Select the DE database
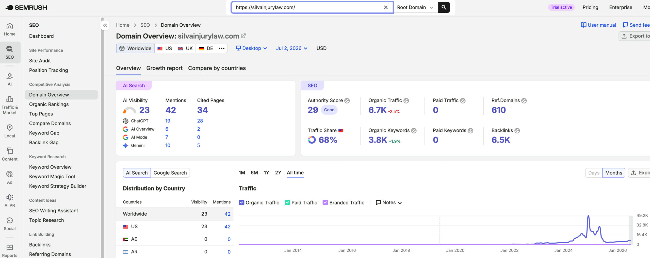 click(x=206, y=48)
